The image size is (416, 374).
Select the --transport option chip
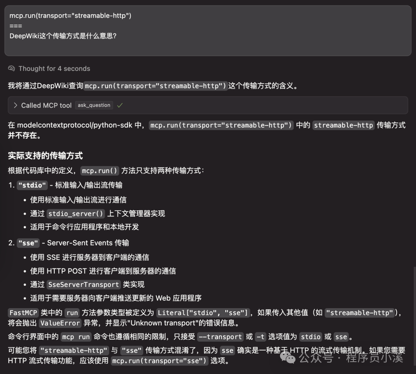(220, 337)
